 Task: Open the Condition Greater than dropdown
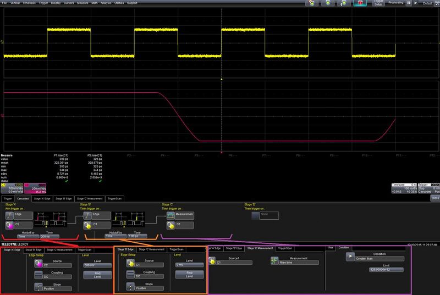[380, 259]
